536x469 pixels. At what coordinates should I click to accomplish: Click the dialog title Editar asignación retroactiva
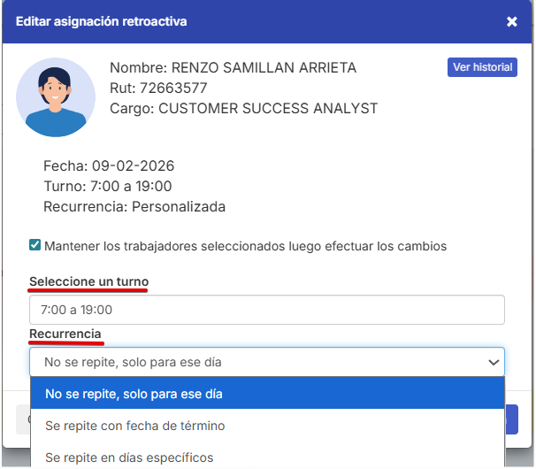[102, 21]
